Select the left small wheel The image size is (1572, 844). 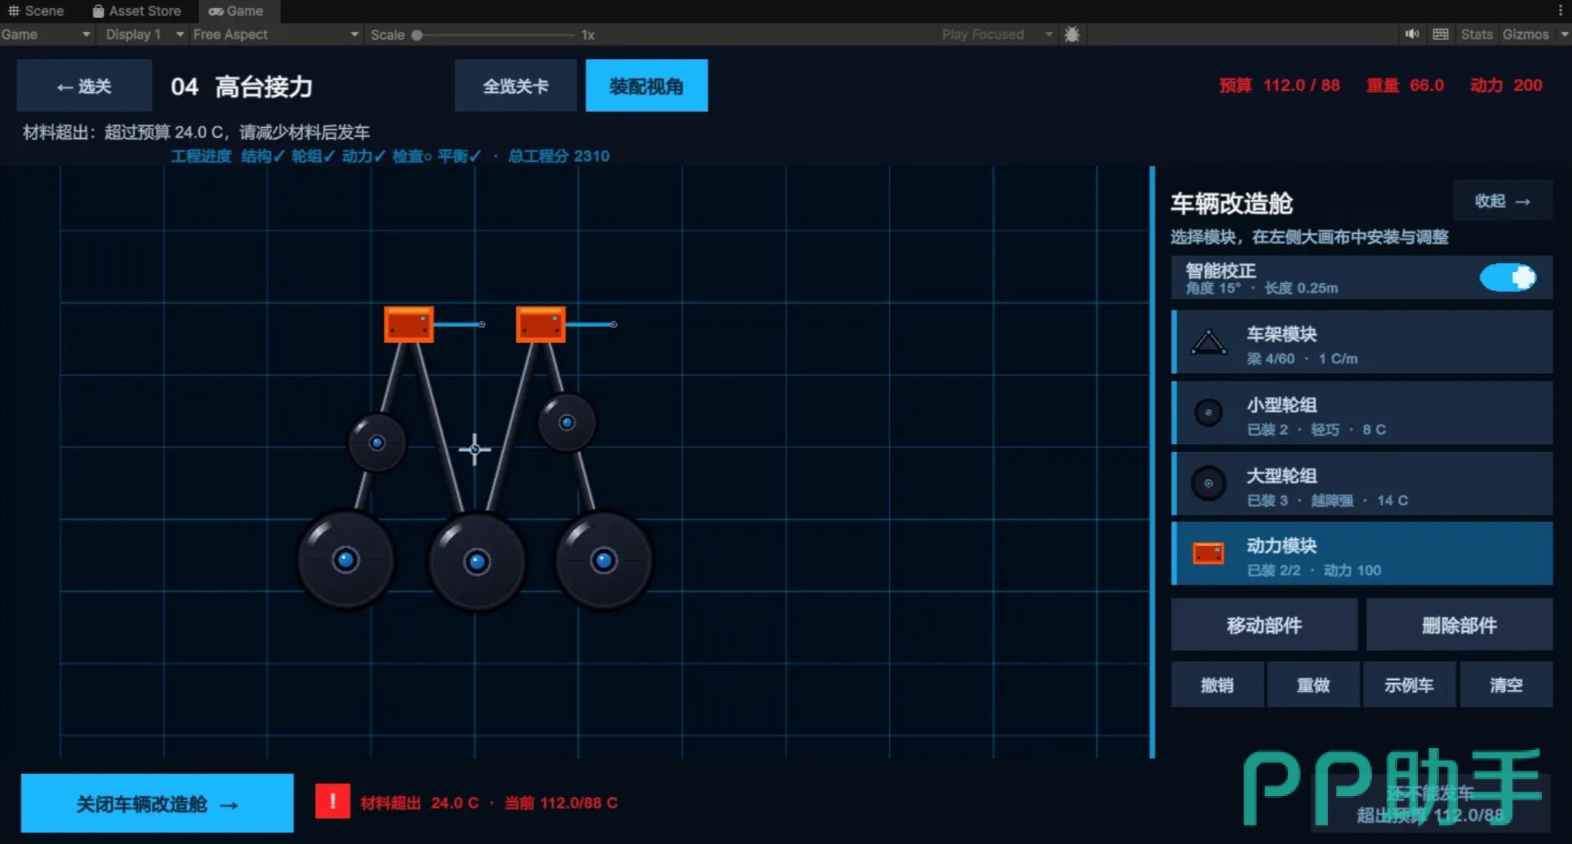tap(377, 443)
